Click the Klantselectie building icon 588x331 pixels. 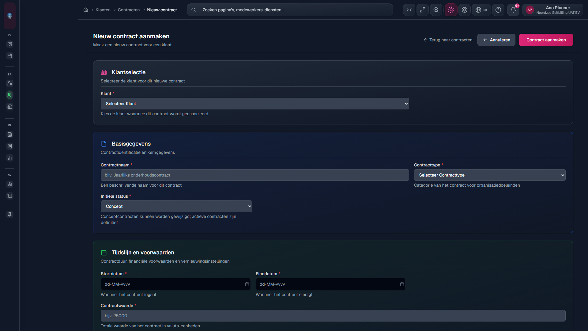point(104,72)
